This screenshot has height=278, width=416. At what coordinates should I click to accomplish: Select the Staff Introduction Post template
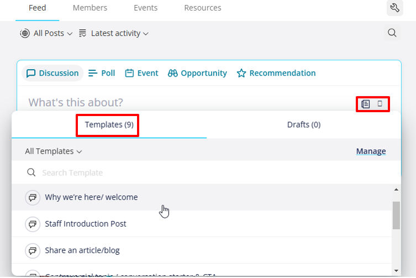pos(202,224)
